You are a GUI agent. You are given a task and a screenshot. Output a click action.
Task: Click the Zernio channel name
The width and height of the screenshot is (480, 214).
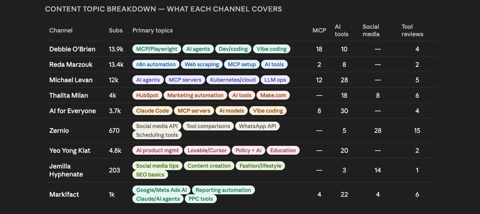59,130
